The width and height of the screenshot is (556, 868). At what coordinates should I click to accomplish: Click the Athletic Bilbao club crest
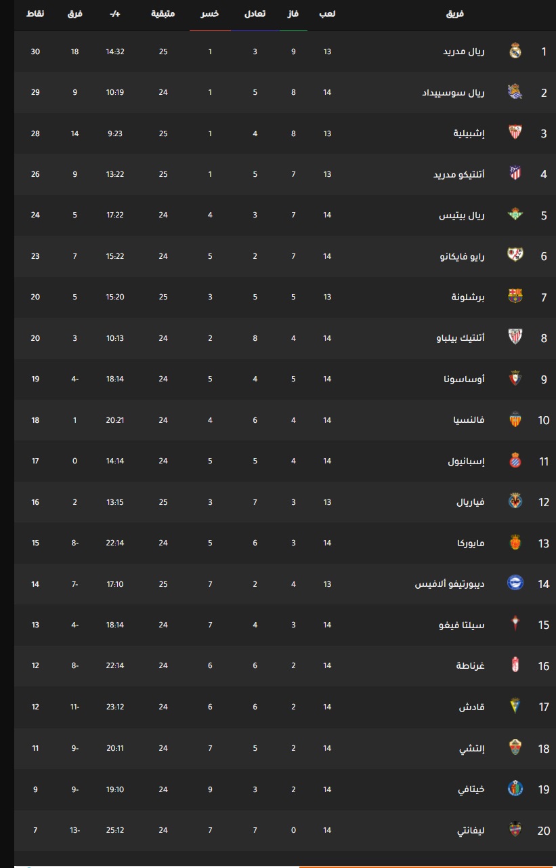[515, 337]
